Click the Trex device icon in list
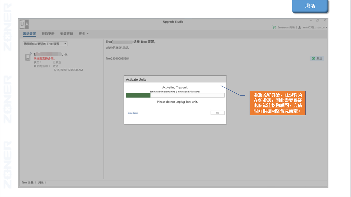 (x=28, y=57)
